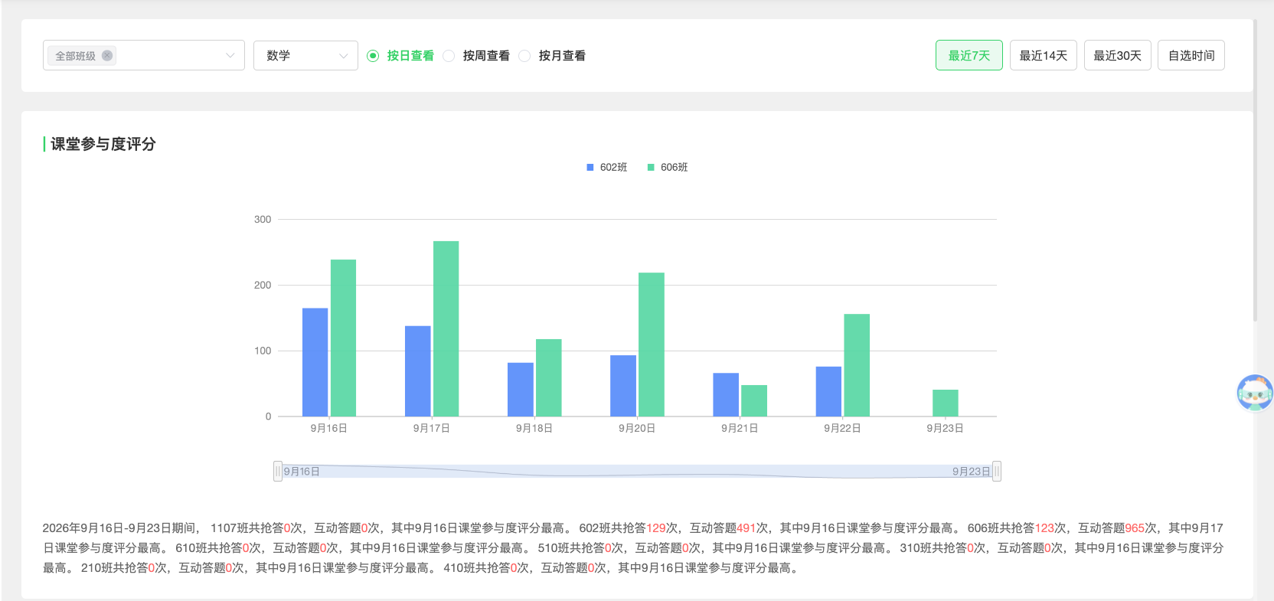Click the 606班 green bar for 9月22日
Viewport: 1274px width, 601px height.
tap(857, 365)
